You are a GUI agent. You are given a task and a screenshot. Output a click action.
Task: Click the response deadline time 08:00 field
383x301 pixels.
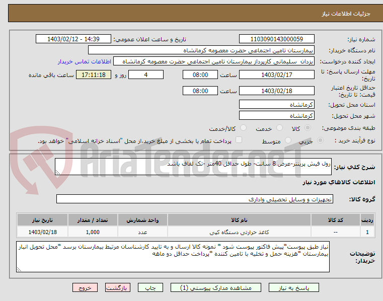coord(200,75)
